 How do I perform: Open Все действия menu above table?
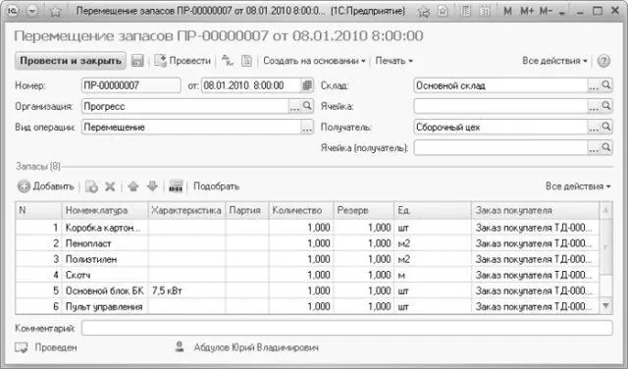point(578,186)
